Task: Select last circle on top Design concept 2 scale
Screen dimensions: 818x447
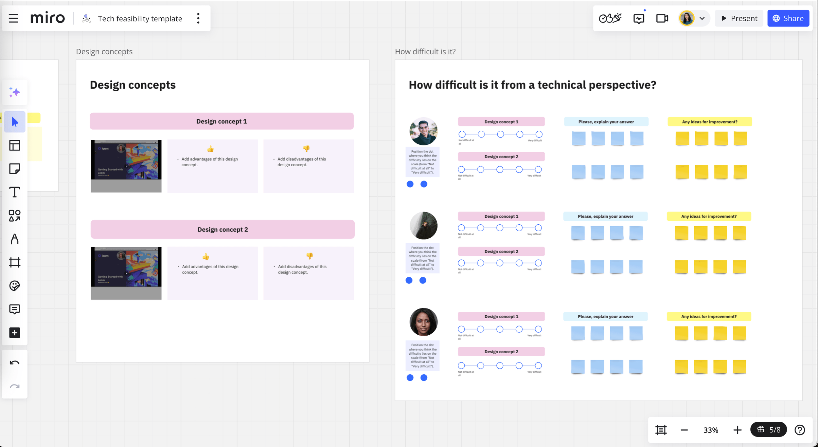Action: 538,170
